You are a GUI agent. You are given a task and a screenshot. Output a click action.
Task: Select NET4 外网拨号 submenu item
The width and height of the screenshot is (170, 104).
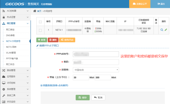pos(13,41)
